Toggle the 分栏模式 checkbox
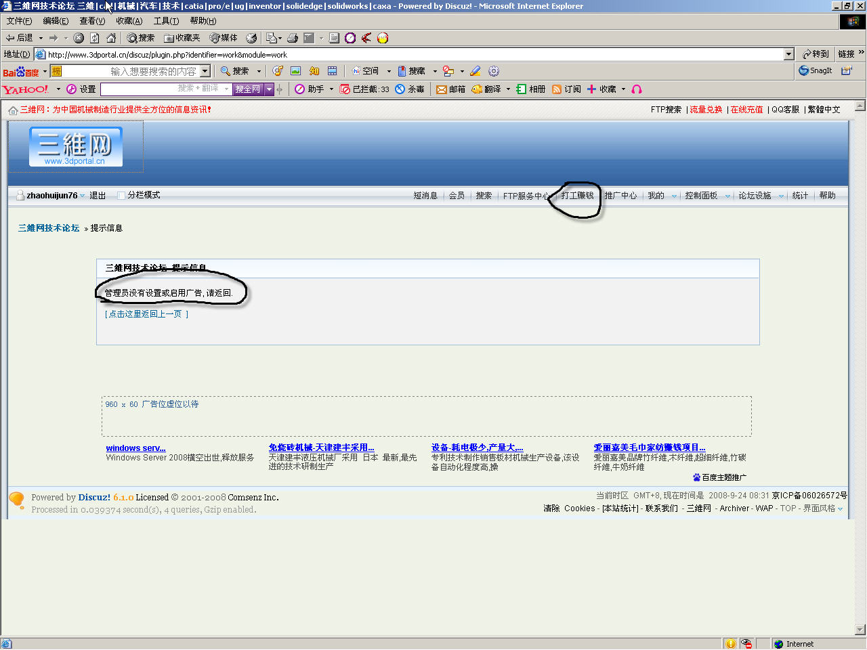 pos(121,196)
